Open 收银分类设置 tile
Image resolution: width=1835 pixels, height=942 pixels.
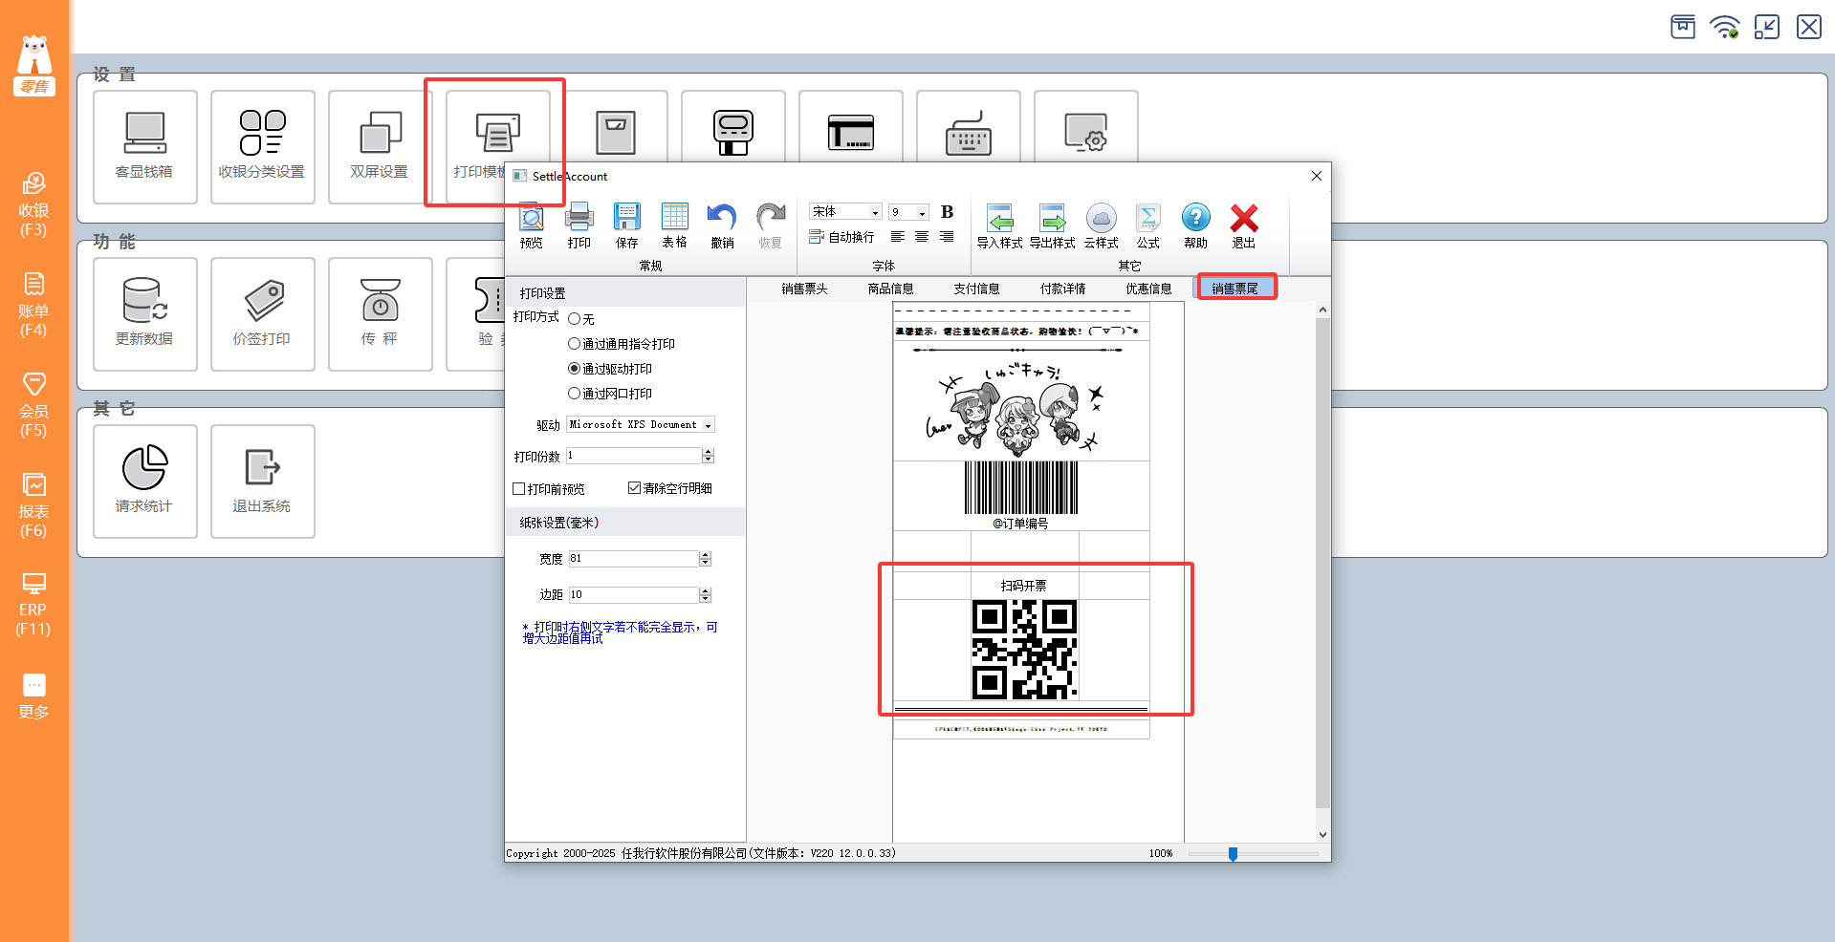263,147
